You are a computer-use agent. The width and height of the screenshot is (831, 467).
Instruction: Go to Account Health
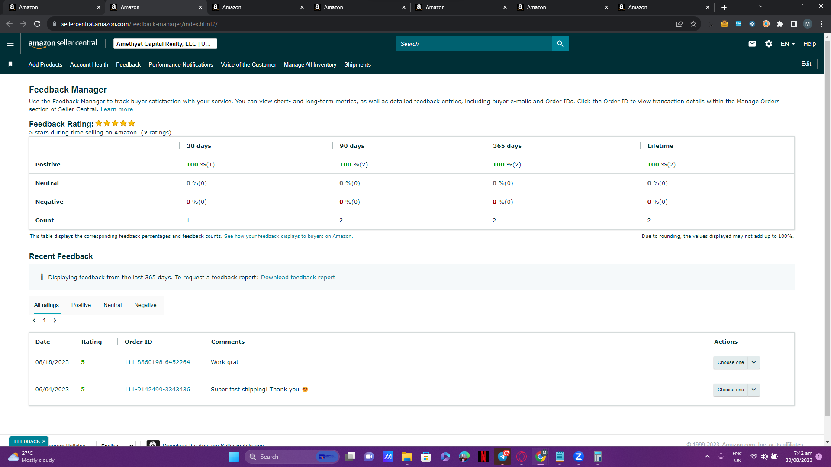(89, 64)
